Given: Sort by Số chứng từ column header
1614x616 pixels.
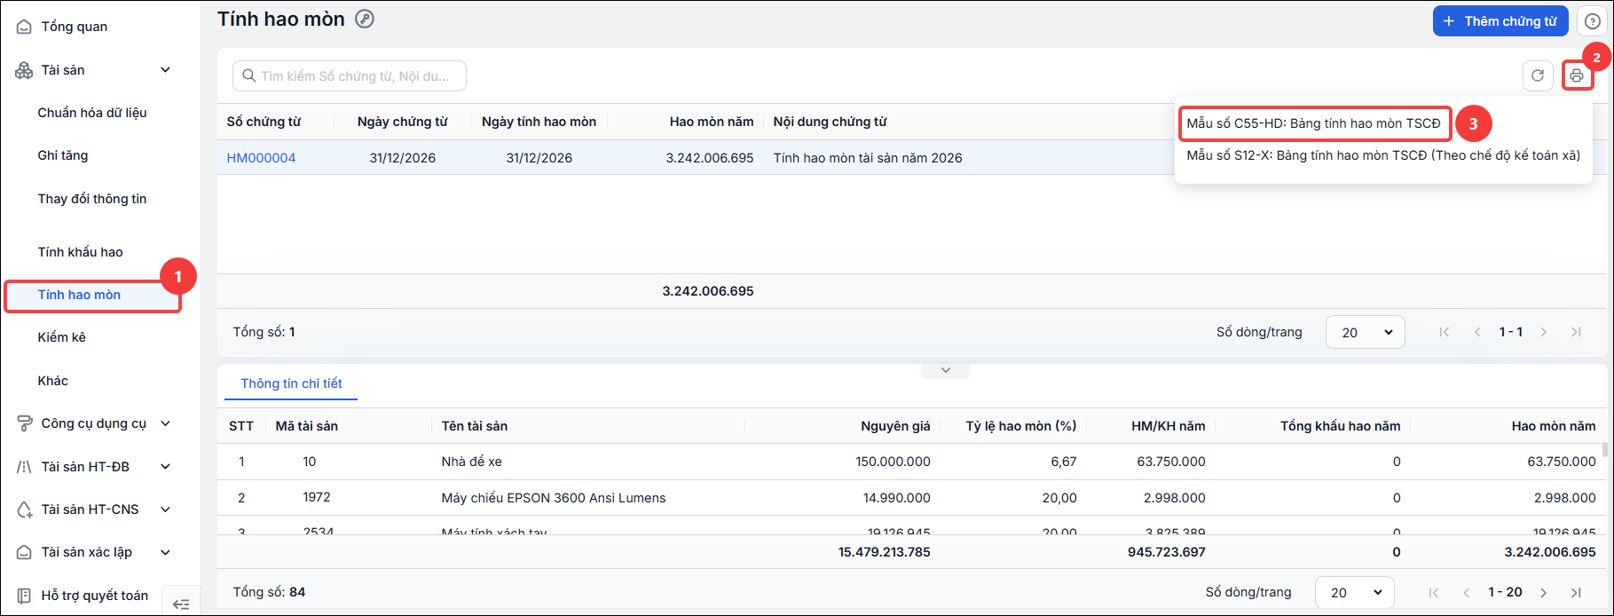Looking at the screenshot, I should [264, 122].
